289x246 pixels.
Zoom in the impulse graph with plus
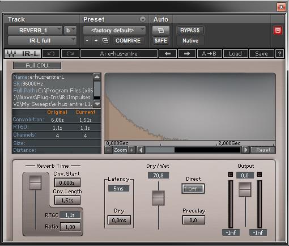click(x=132, y=150)
